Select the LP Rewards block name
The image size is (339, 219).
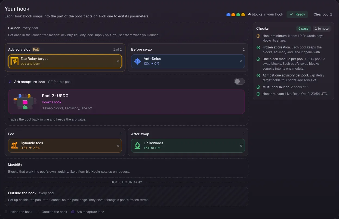coord(153,143)
